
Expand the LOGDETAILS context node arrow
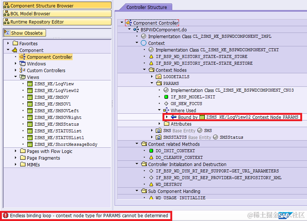pos(152,76)
